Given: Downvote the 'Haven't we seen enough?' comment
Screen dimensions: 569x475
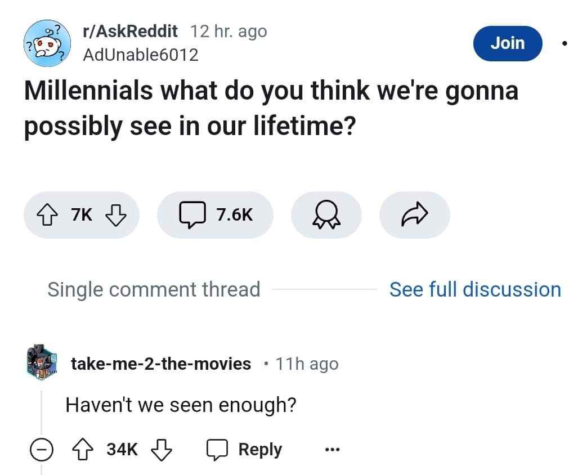Looking at the screenshot, I should coord(162,449).
